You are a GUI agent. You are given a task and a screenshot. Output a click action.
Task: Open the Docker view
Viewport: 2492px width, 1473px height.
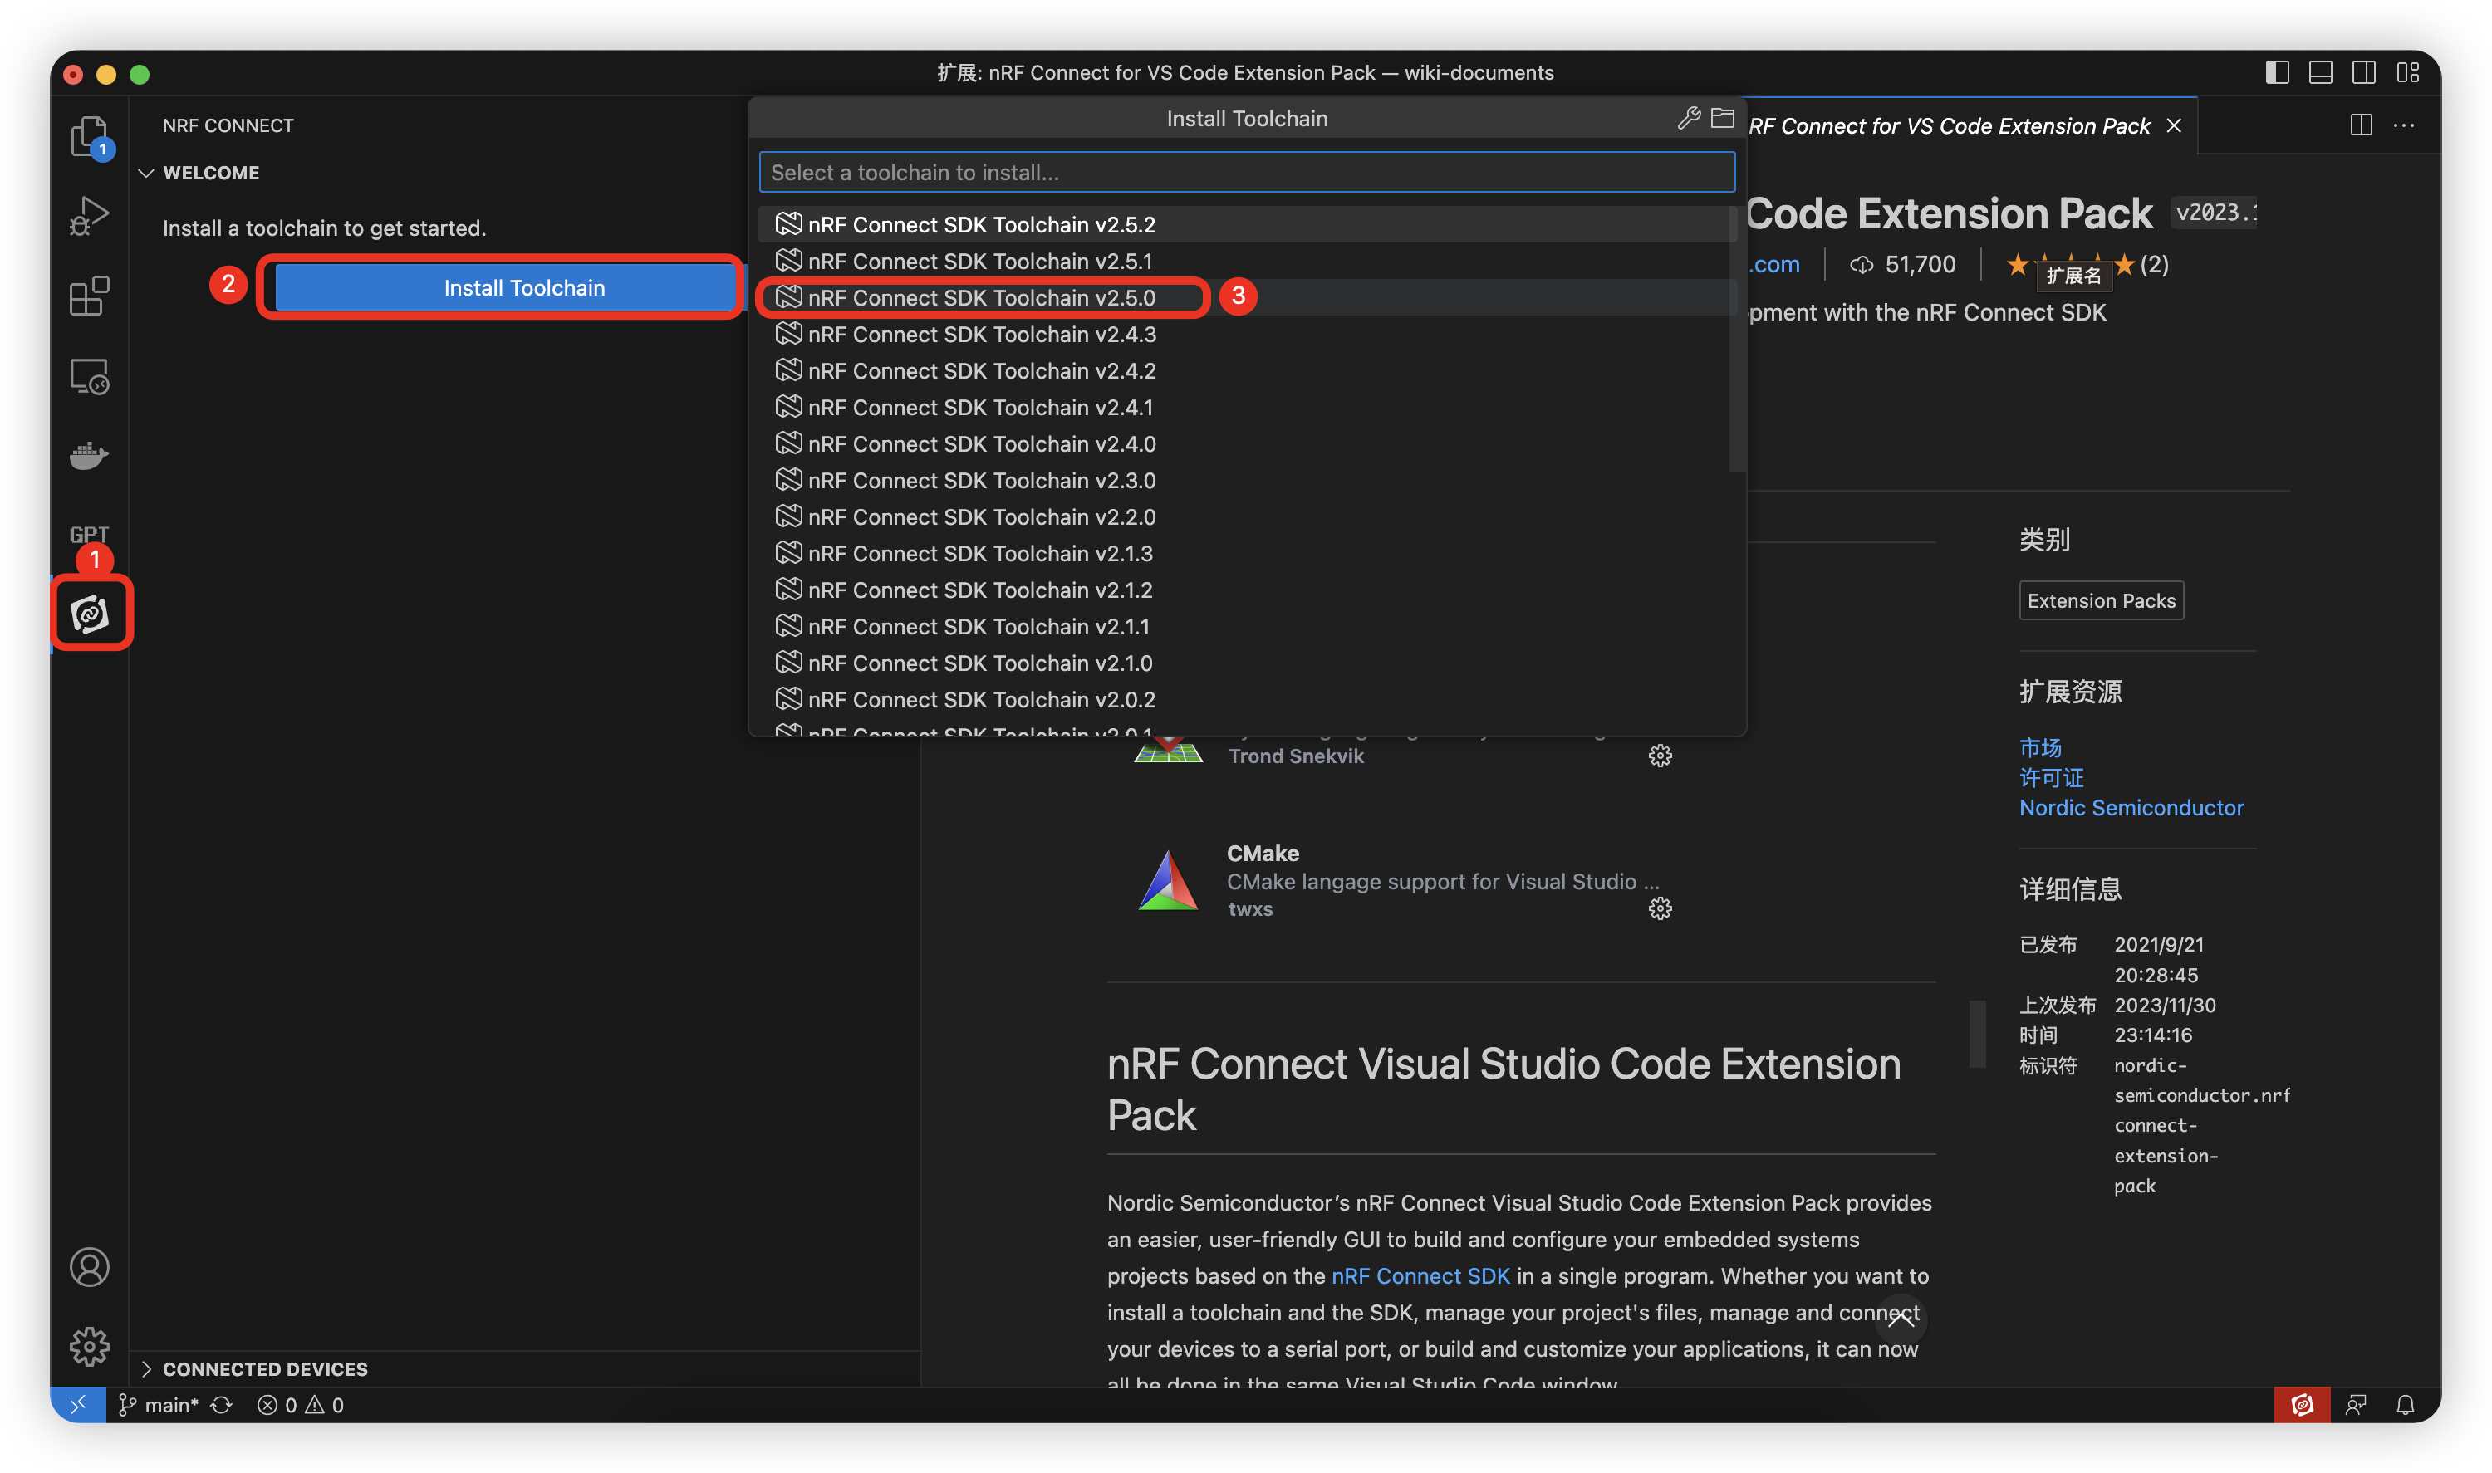(x=88, y=456)
